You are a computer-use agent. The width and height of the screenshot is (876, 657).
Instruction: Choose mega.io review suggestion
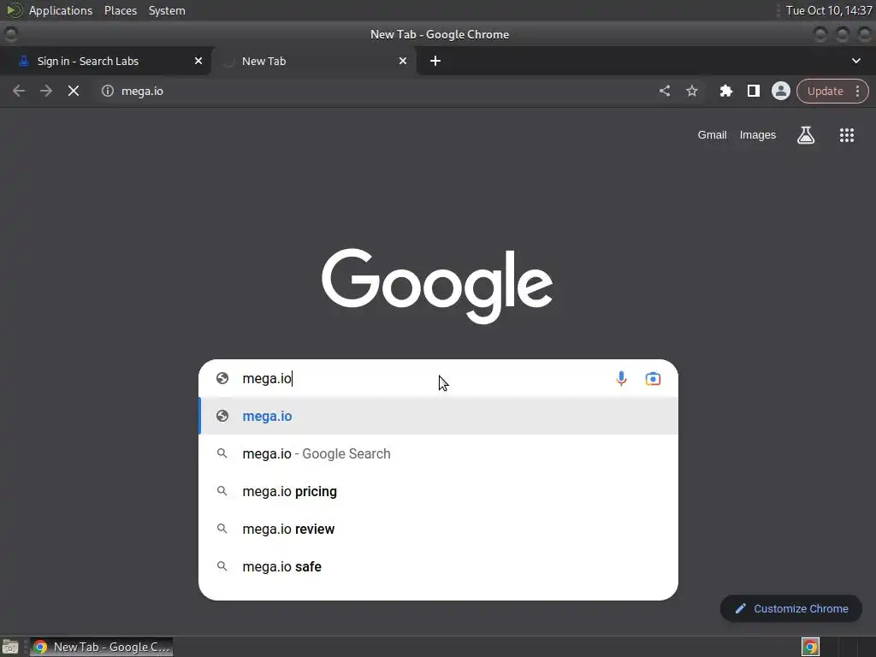click(x=439, y=529)
